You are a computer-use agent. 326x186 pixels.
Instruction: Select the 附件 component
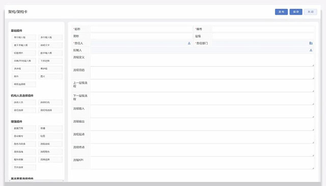pos(24,77)
